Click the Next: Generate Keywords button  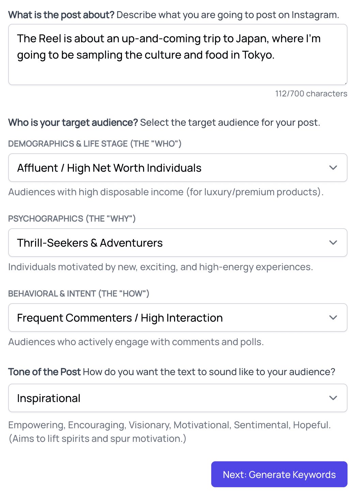[279, 474]
